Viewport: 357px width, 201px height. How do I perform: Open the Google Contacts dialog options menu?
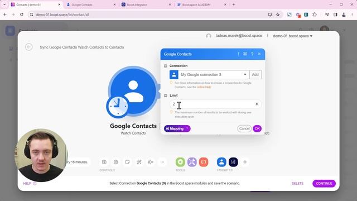(x=238, y=54)
